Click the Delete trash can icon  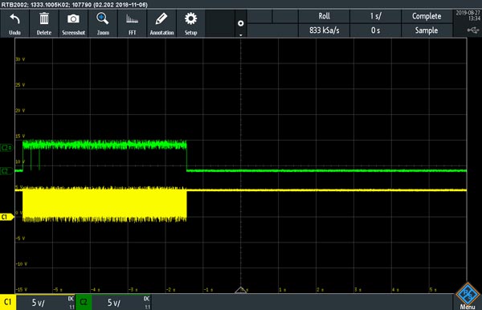[x=44, y=19]
